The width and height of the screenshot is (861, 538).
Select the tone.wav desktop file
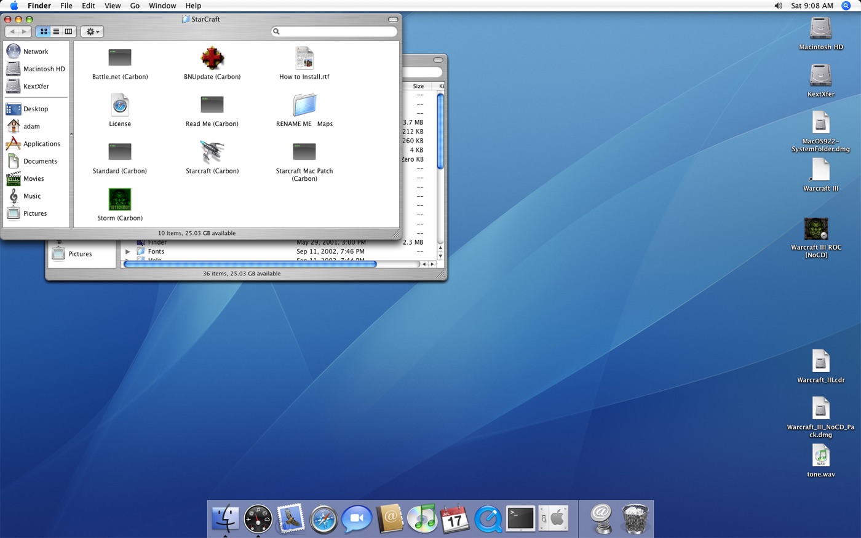(x=820, y=456)
